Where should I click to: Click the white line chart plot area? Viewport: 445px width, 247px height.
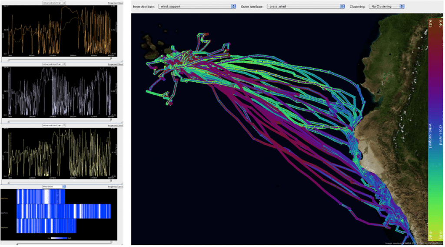pos(60,92)
